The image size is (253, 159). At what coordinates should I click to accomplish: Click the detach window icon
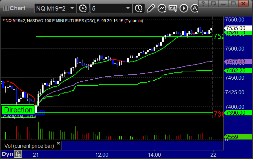213,4
